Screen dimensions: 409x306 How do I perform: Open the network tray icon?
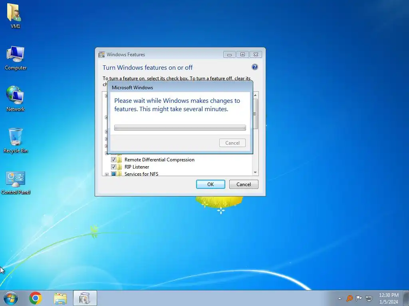point(369,298)
